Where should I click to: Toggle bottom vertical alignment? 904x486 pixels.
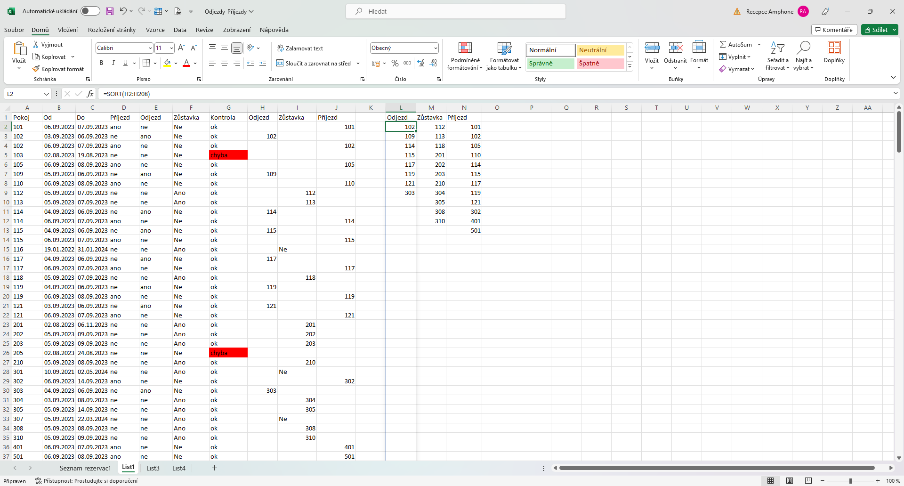click(237, 48)
